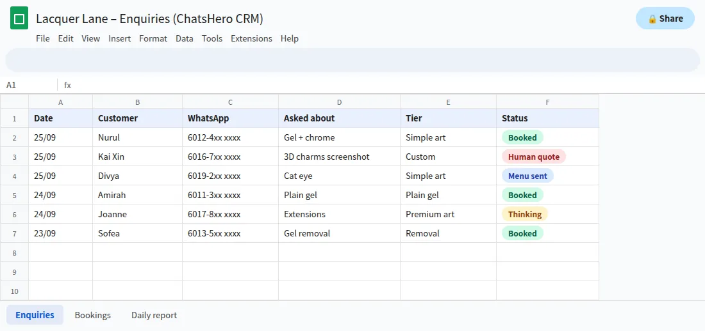
Task: Click the Asked about header cell
Action: (340, 118)
